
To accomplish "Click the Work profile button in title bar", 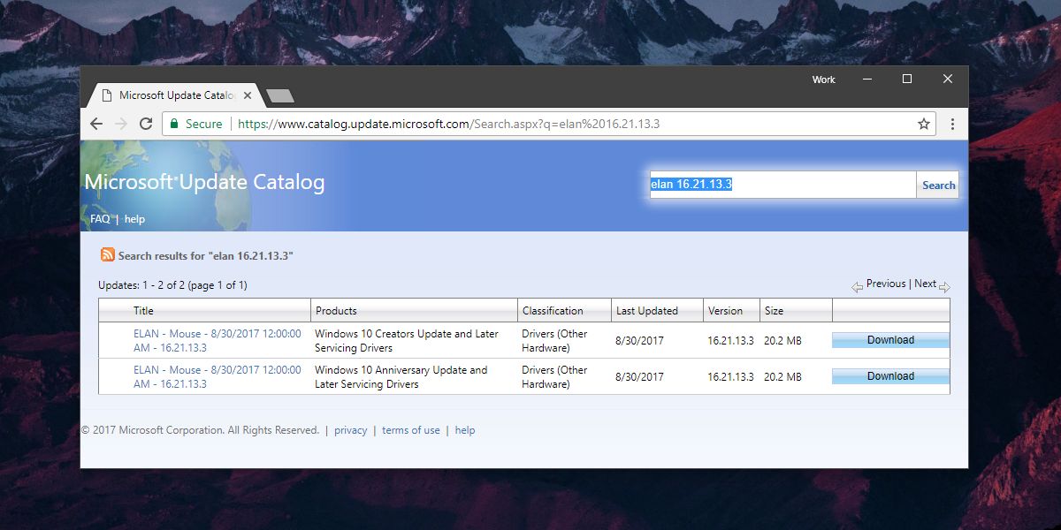I will click(x=823, y=79).
